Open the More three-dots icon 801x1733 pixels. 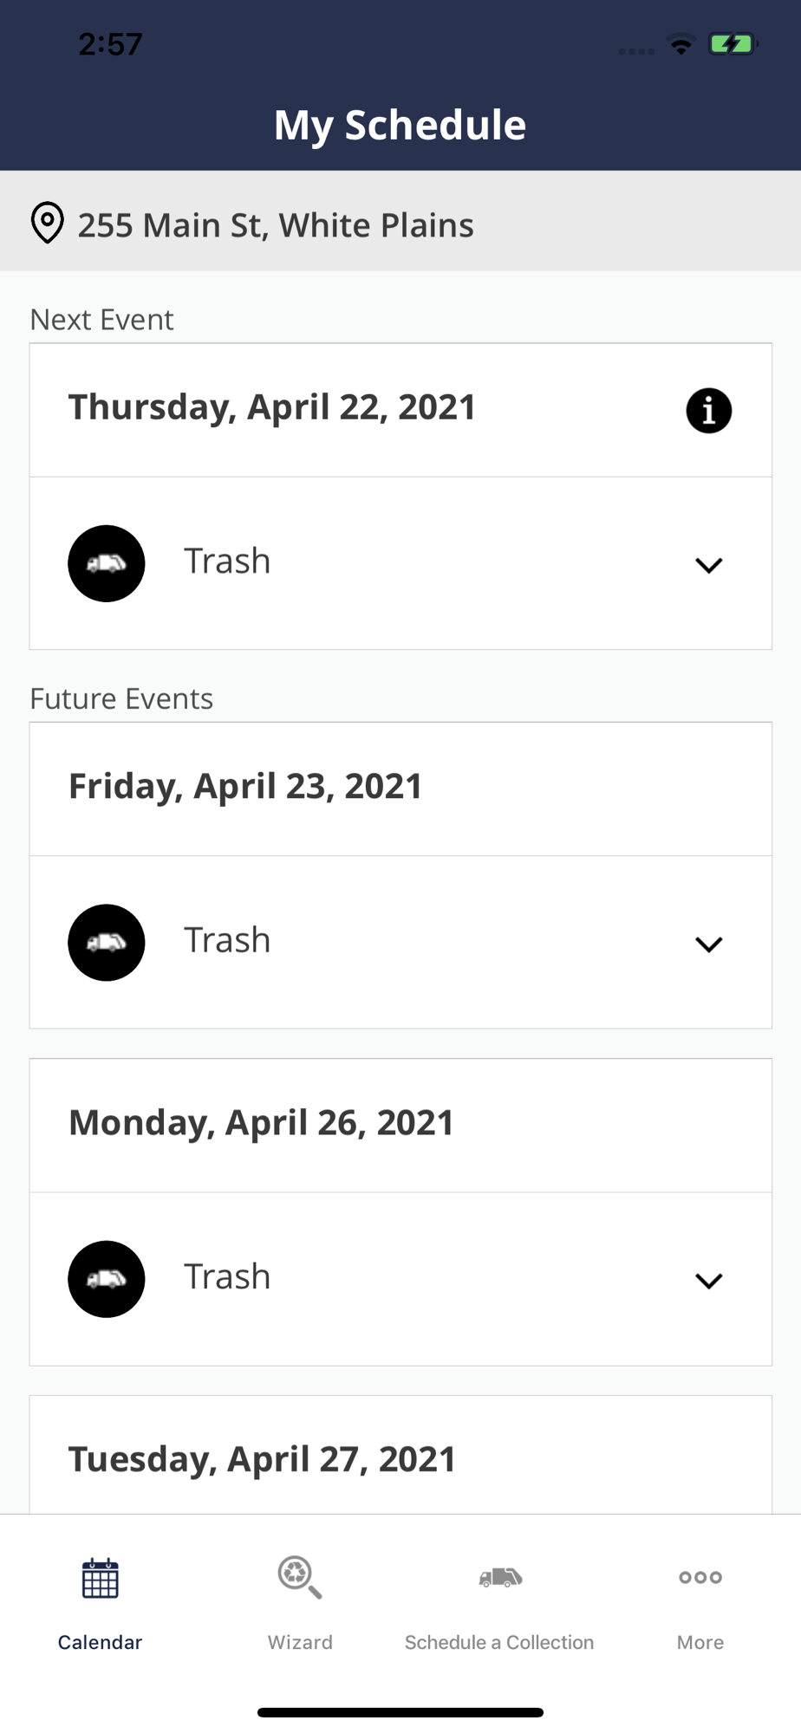(x=700, y=1577)
